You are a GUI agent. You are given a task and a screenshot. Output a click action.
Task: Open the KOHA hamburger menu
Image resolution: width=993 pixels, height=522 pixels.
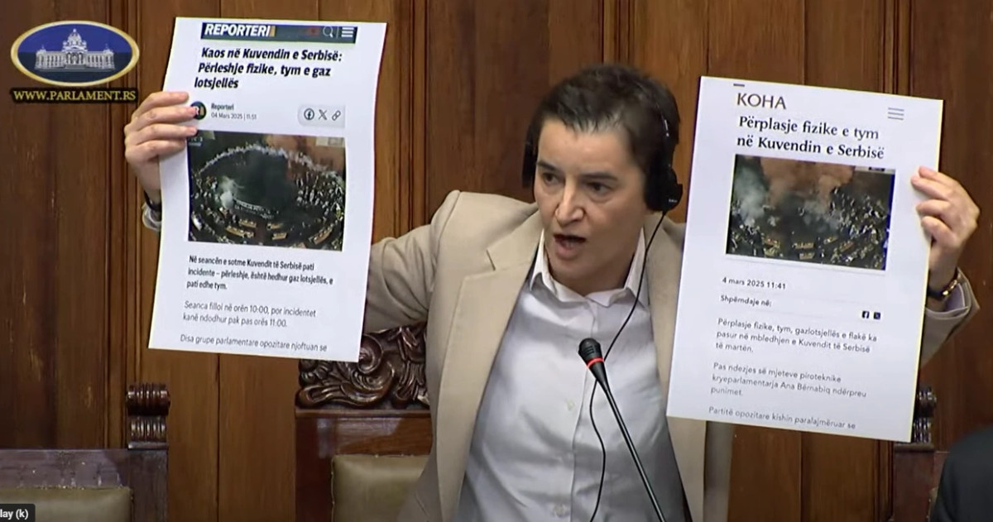(895, 113)
